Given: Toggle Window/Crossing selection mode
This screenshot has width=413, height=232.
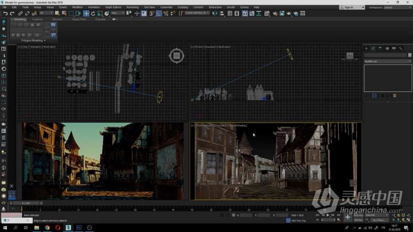Looking at the screenshot, I should pos(78,13).
